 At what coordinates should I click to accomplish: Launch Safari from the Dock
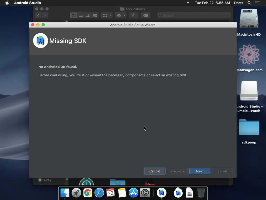coord(99,193)
